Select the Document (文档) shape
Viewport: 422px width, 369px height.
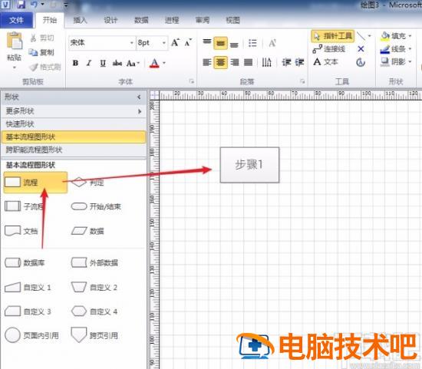click(x=21, y=231)
